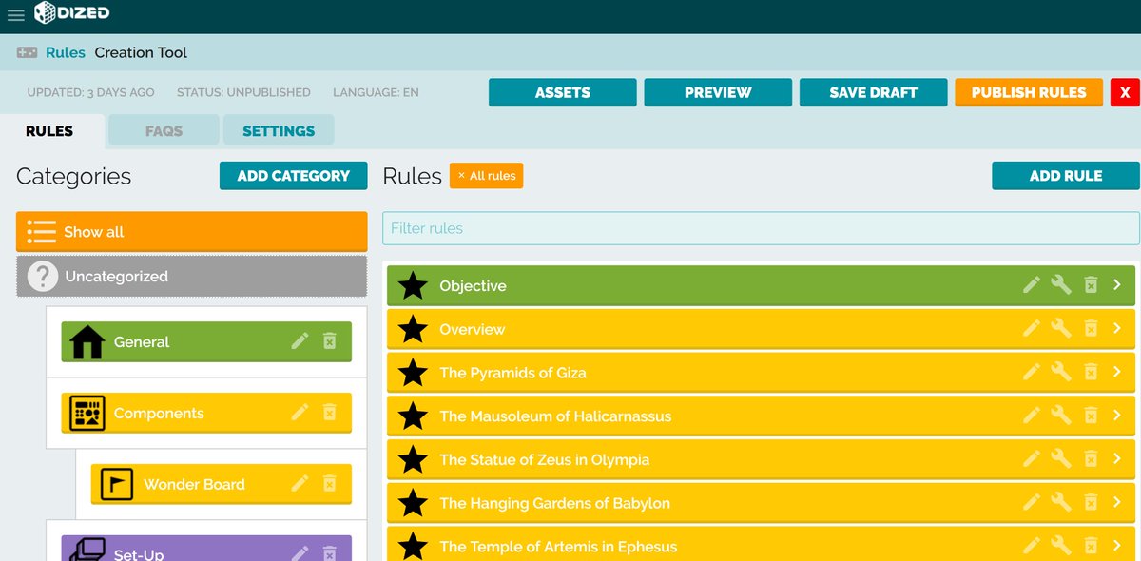Open wrench settings for Temple of Artemis
This screenshot has width=1141, height=561.
1061,546
